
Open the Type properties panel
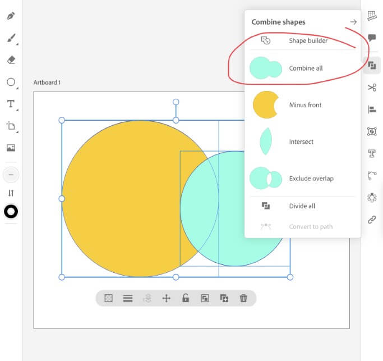(x=372, y=153)
